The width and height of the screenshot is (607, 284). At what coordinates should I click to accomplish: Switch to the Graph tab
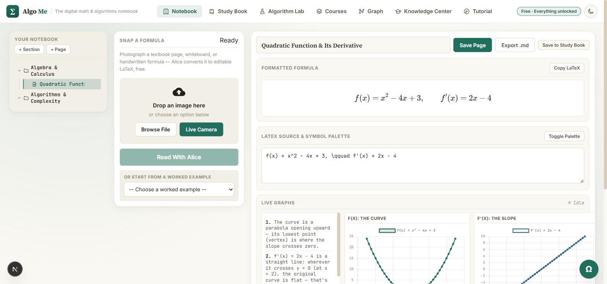[x=371, y=11]
